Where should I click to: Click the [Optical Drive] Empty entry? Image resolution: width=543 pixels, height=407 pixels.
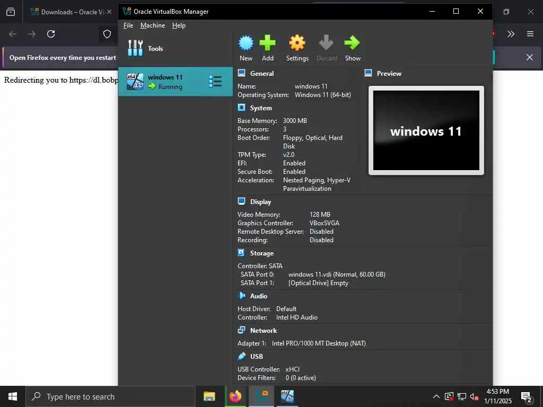pyautogui.click(x=318, y=283)
